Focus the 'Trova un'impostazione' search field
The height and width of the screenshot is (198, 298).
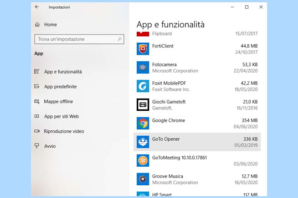tap(79, 39)
